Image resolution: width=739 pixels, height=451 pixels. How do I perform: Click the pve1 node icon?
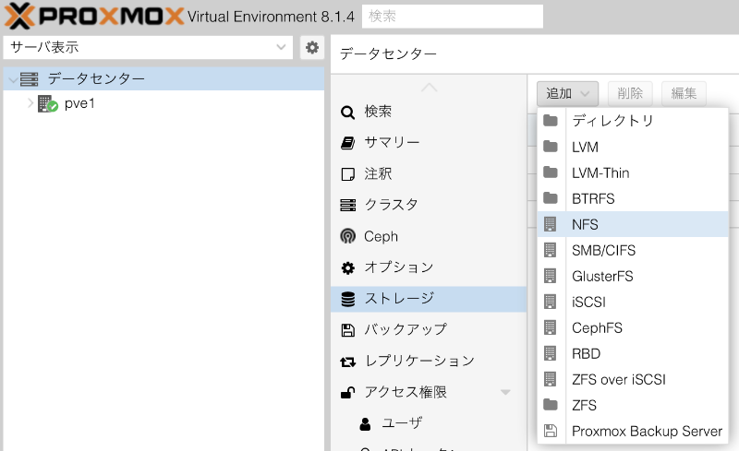pyautogui.click(x=47, y=104)
